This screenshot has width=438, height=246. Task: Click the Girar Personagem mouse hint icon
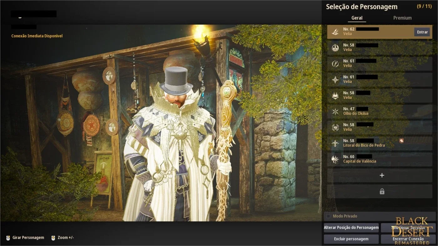[8, 238]
